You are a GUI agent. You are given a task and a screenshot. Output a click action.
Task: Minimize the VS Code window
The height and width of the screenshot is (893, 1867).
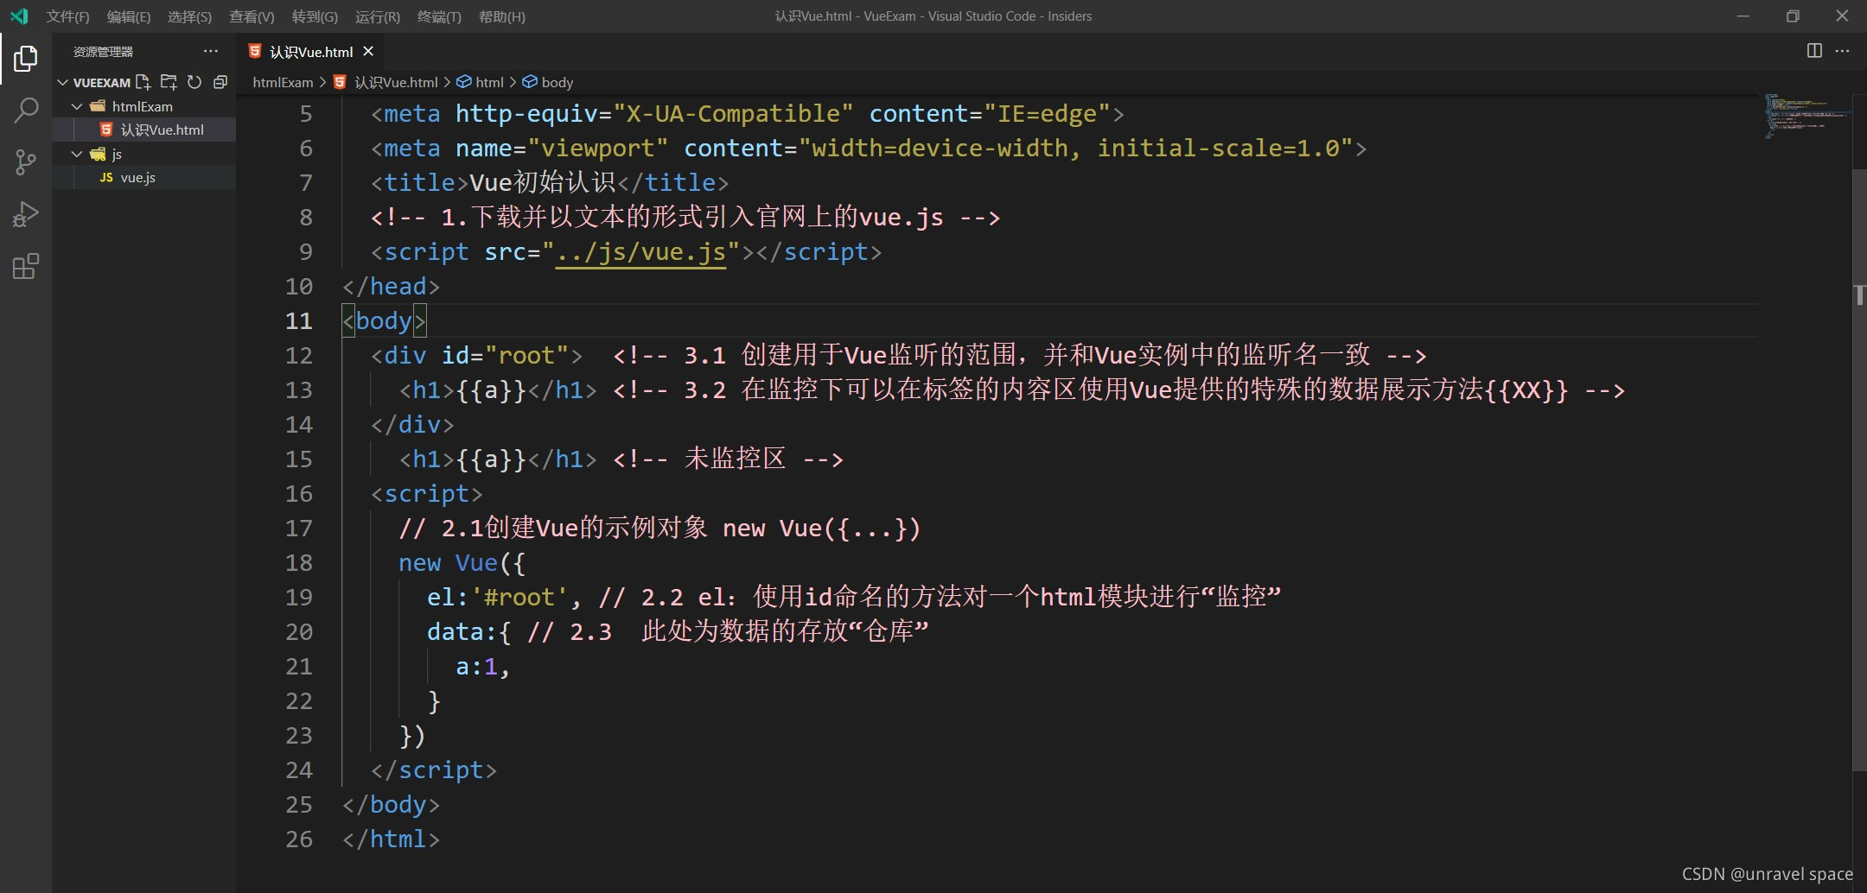(x=1743, y=16)
